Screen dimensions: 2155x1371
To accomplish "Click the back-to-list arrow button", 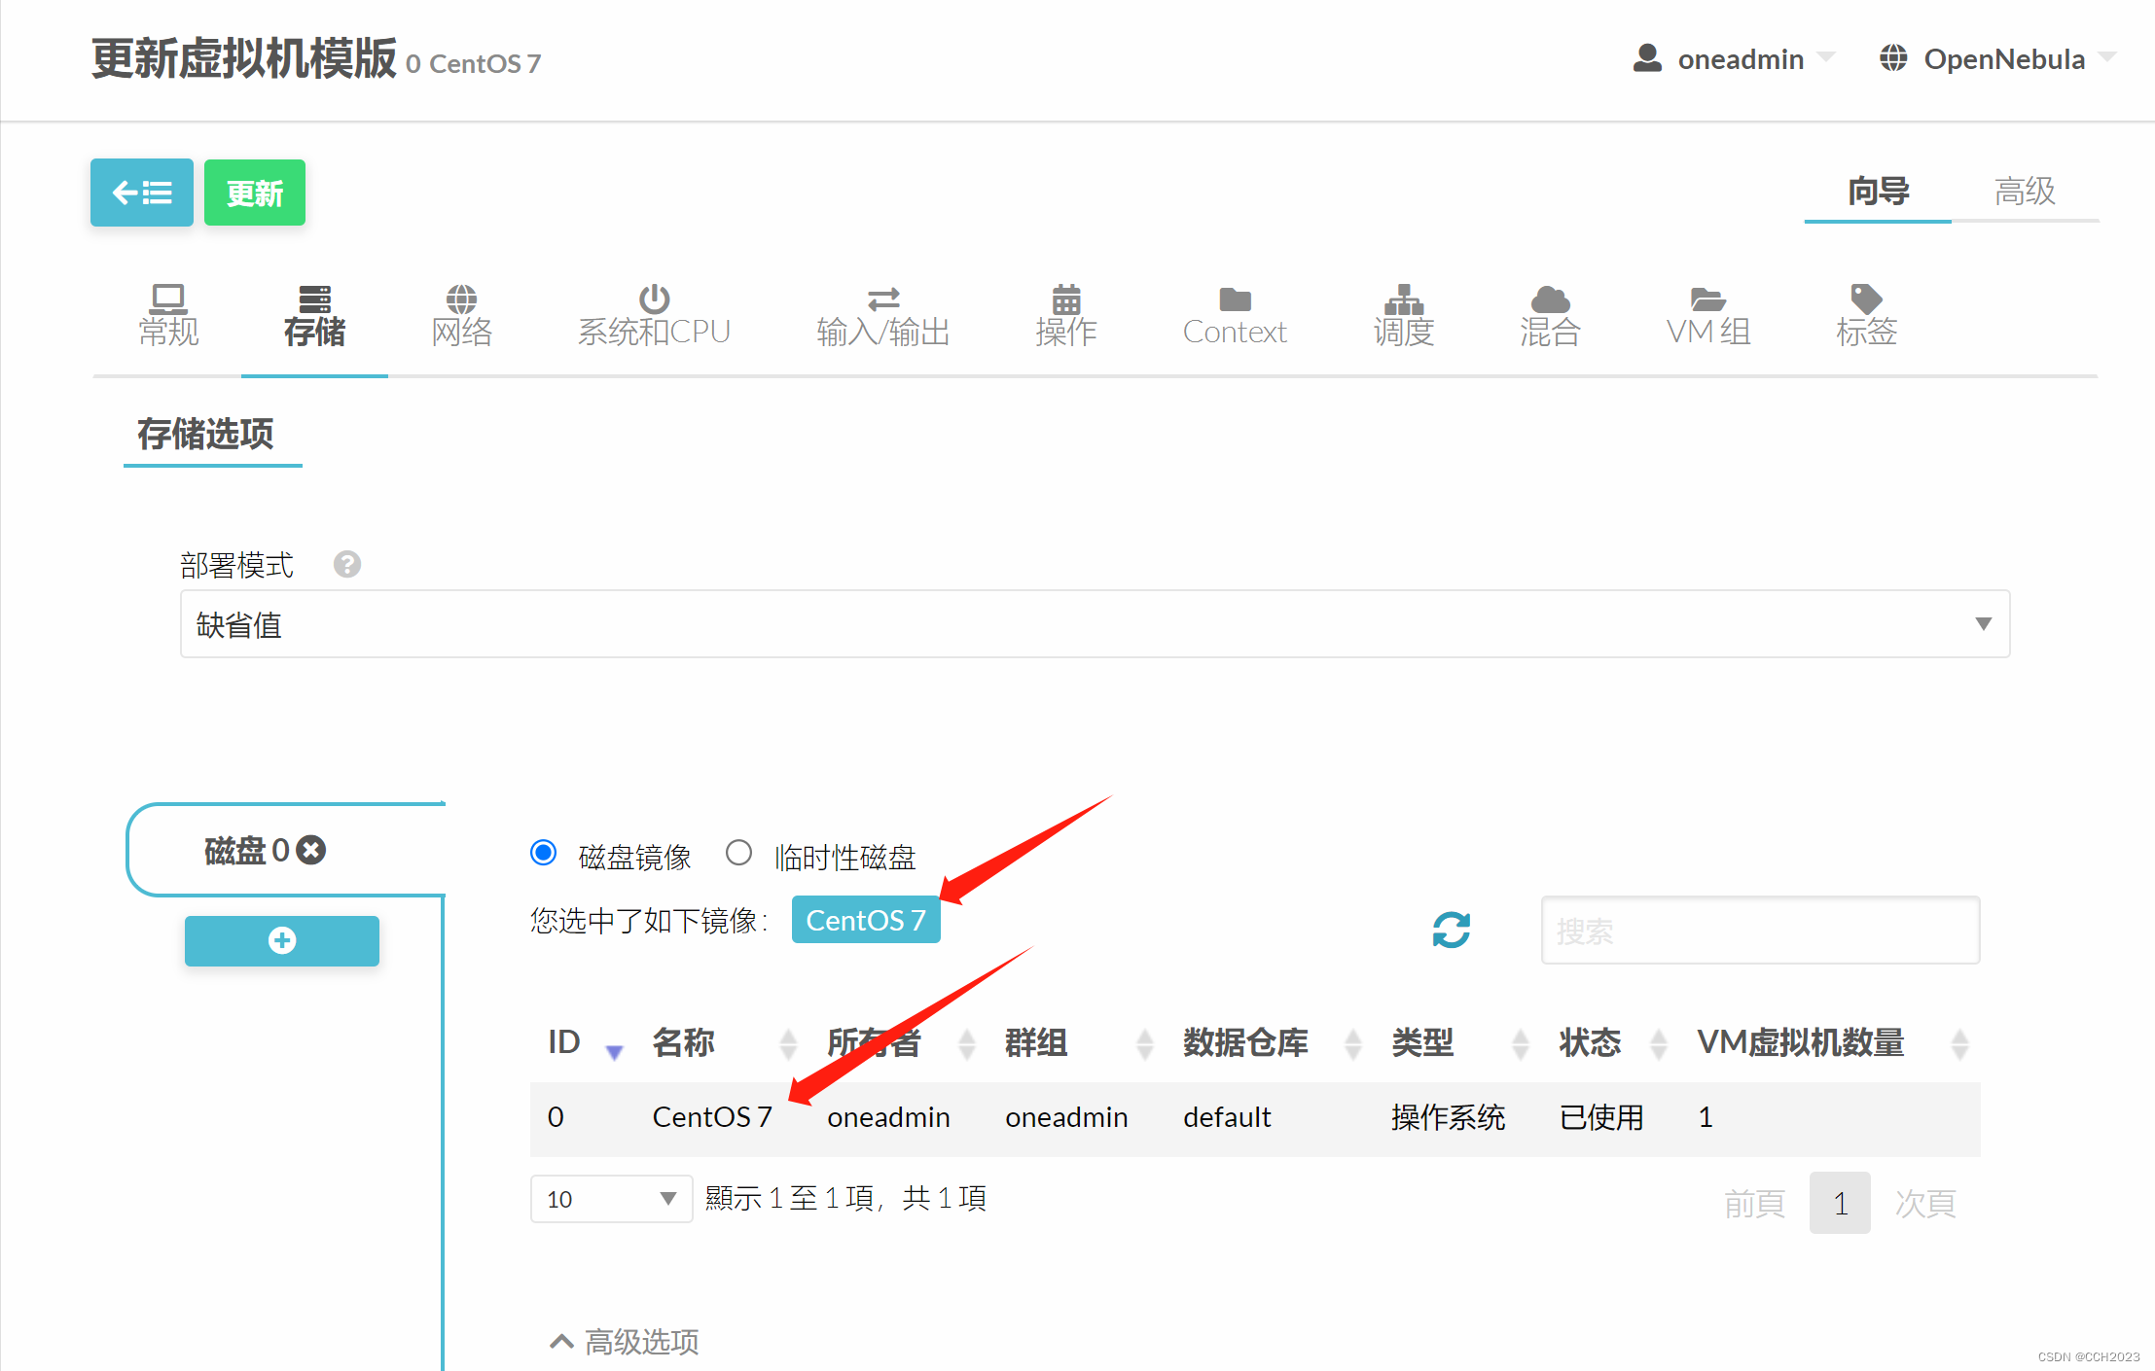I will tap(141, 193).
